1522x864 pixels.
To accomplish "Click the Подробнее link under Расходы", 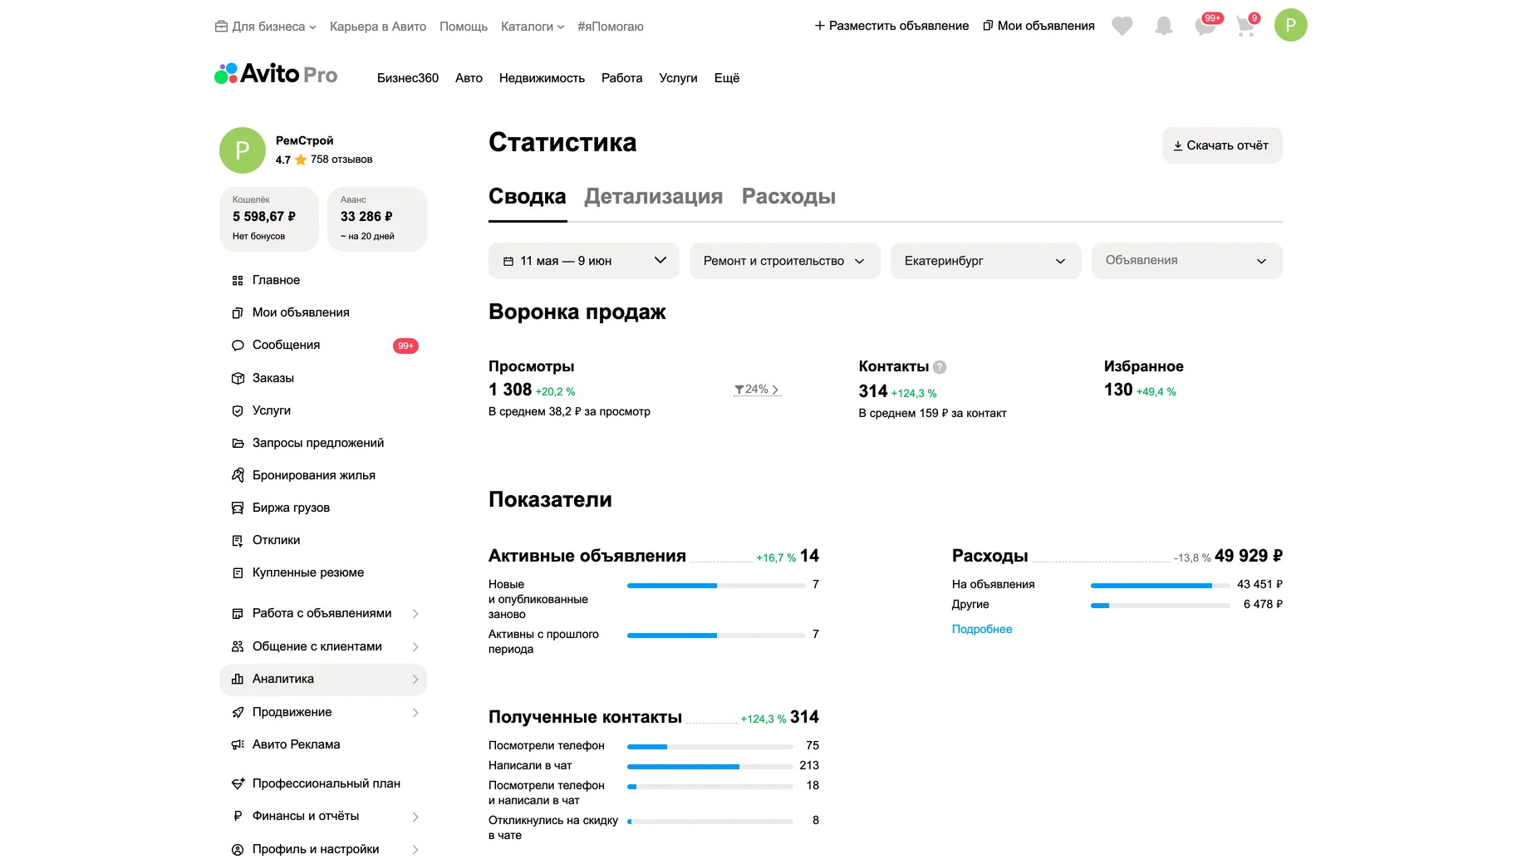I will coord(982,630).
